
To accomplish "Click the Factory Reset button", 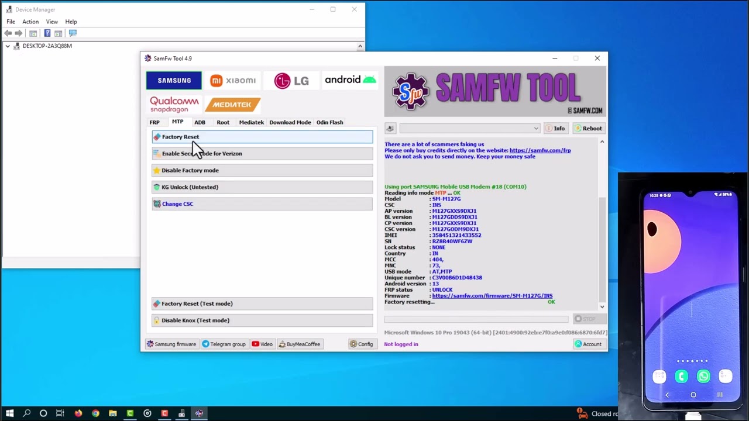I will pos(262,137).
